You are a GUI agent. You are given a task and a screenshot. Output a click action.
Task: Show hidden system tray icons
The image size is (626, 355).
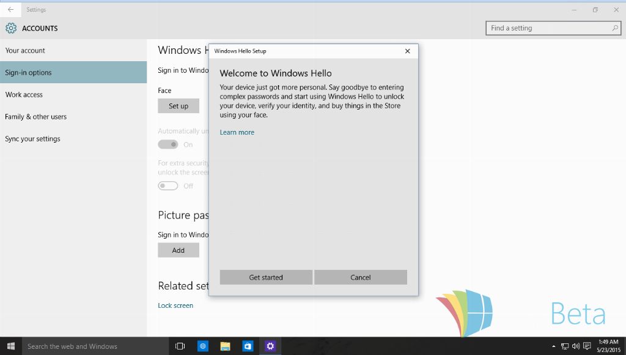coord(553,346)
